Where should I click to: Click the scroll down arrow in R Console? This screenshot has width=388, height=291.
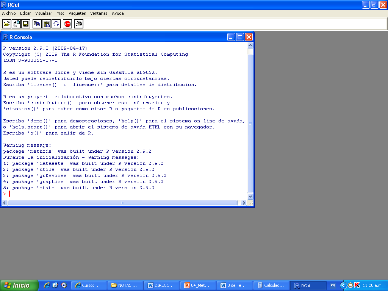[x=250, y=197]
